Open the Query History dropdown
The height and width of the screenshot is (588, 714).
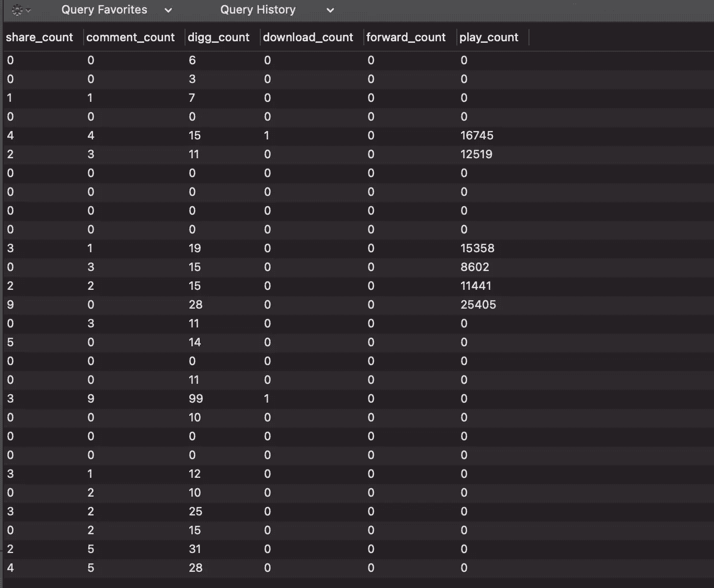(277, 10)
